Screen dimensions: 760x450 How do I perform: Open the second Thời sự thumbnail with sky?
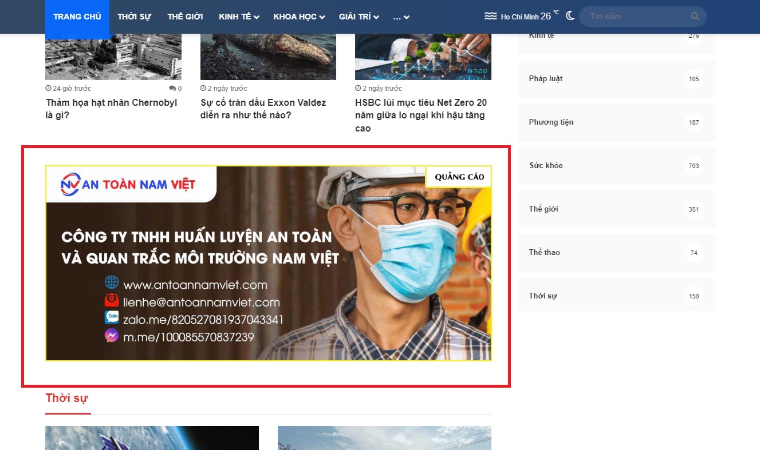point(384,438)
